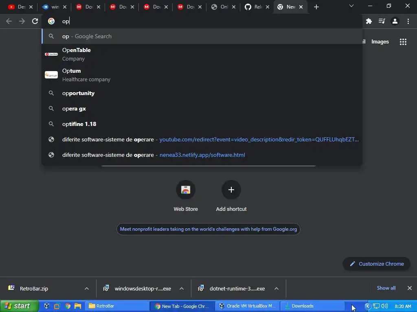
Task: Open the Chrome profile avatar icon
Action: [x=395, y=21]
